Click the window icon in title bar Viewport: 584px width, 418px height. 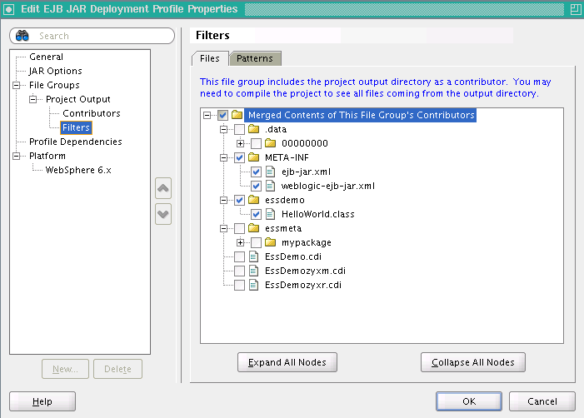pos(8,9)
